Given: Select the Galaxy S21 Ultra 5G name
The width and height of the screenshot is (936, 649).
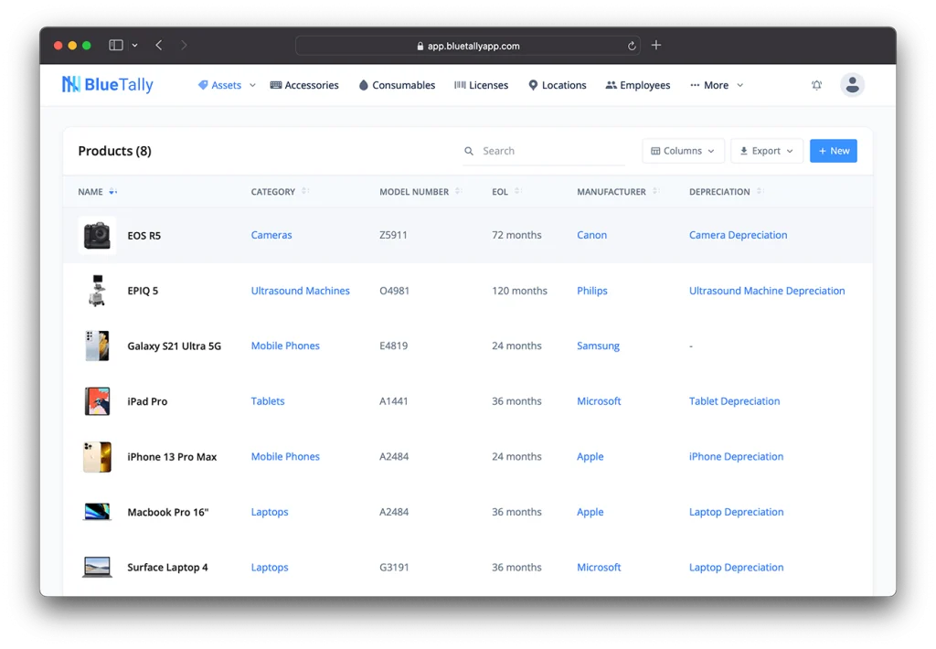Looking at the screenshot, I should (x=175, y=346).
